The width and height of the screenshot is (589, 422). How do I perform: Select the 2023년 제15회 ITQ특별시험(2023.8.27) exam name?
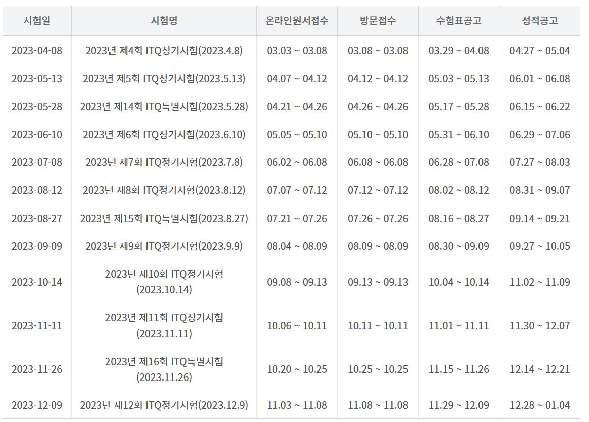(164, 218)
